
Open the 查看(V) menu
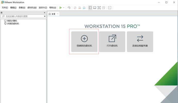[22, 8]
